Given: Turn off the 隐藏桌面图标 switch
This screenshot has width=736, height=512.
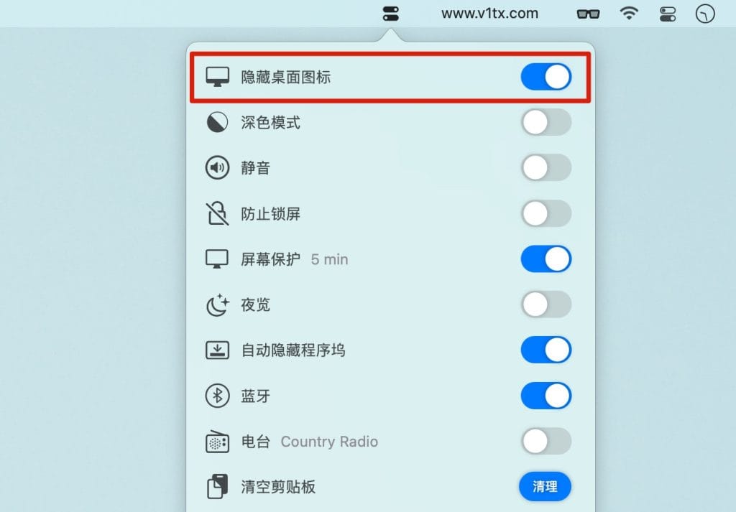Looking at the screenshot, I should point(546,77).
